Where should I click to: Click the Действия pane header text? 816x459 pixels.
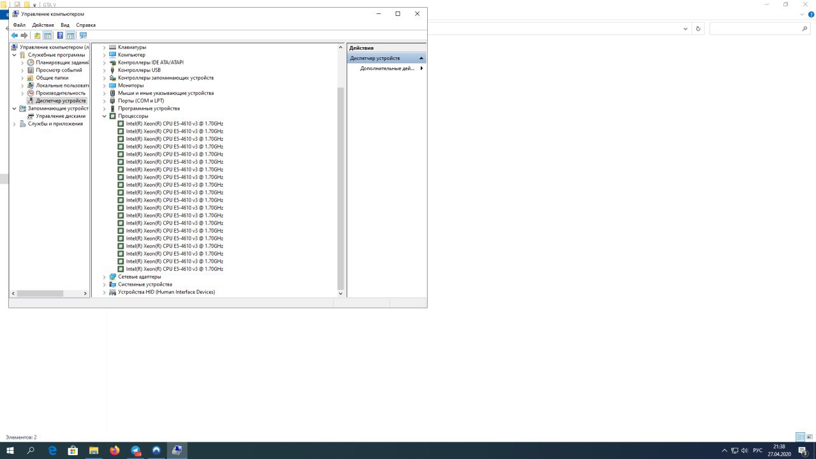coord(361,48)
